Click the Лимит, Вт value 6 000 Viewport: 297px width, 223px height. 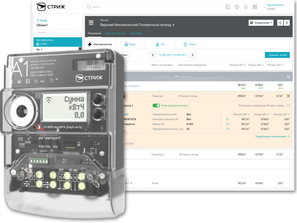(x=190, y=124)
